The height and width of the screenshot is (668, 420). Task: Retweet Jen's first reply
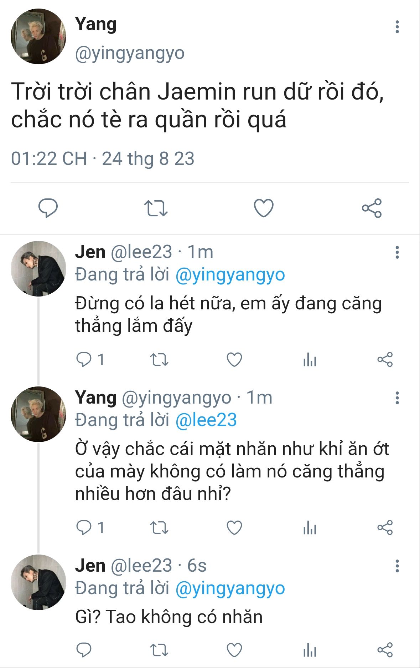(159, 360)
